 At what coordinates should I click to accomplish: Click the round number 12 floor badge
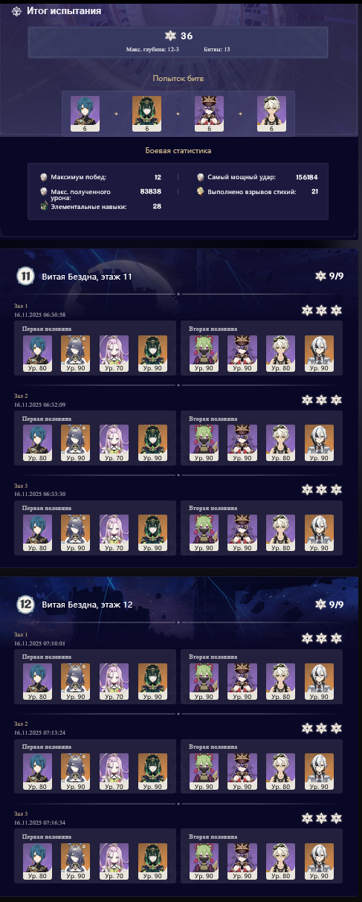tap(26, 604)
